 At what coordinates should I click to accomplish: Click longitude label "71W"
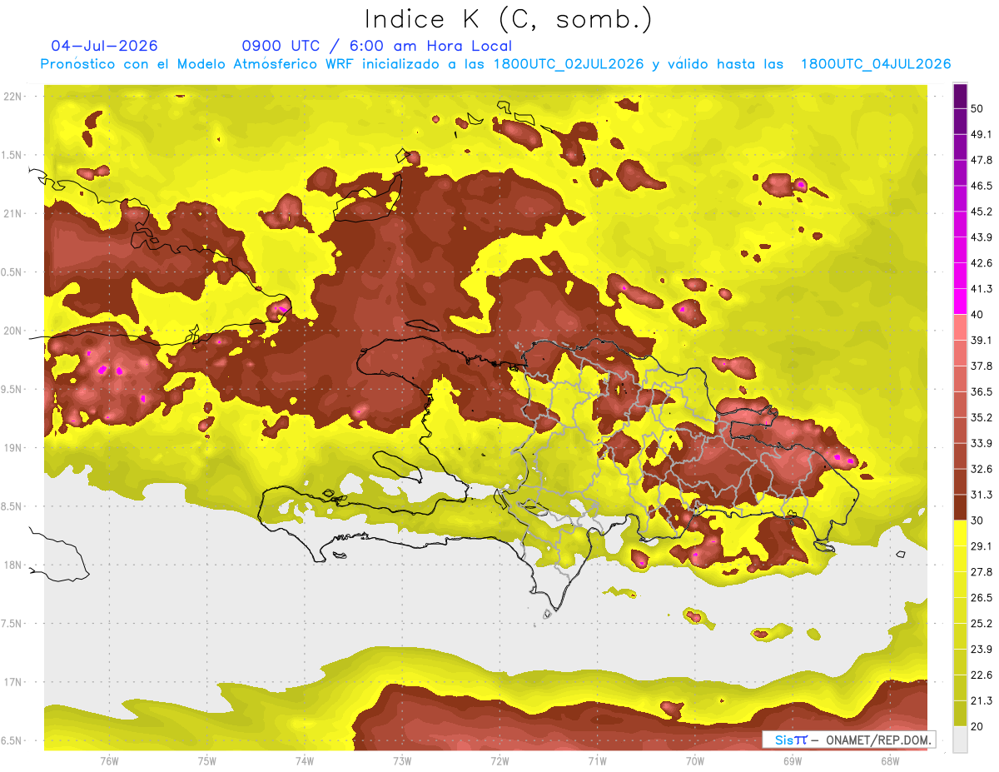coord(597,761)
